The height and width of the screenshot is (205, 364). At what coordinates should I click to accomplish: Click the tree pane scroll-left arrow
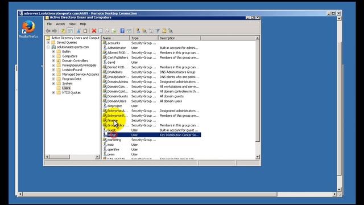pyautogui.click(x=47, y=157)
